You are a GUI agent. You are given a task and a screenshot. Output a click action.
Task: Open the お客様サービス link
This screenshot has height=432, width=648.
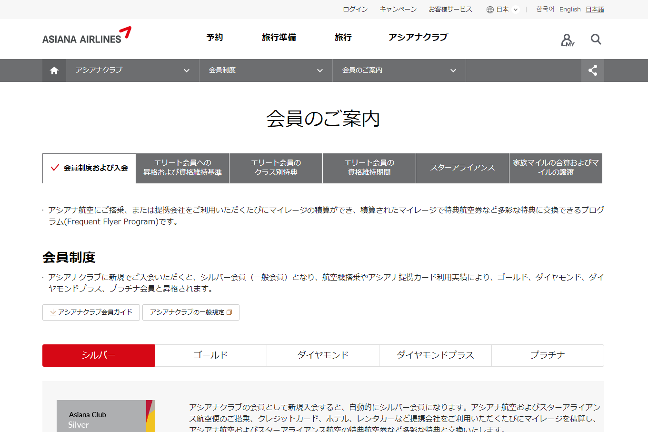tap(450, 10)
